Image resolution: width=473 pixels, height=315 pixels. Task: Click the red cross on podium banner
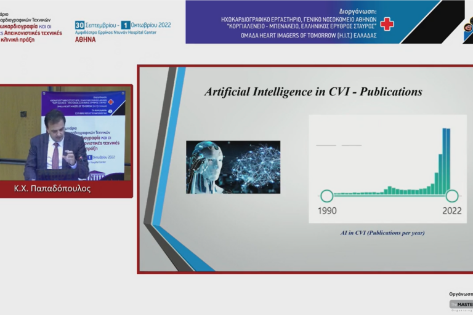111,102
